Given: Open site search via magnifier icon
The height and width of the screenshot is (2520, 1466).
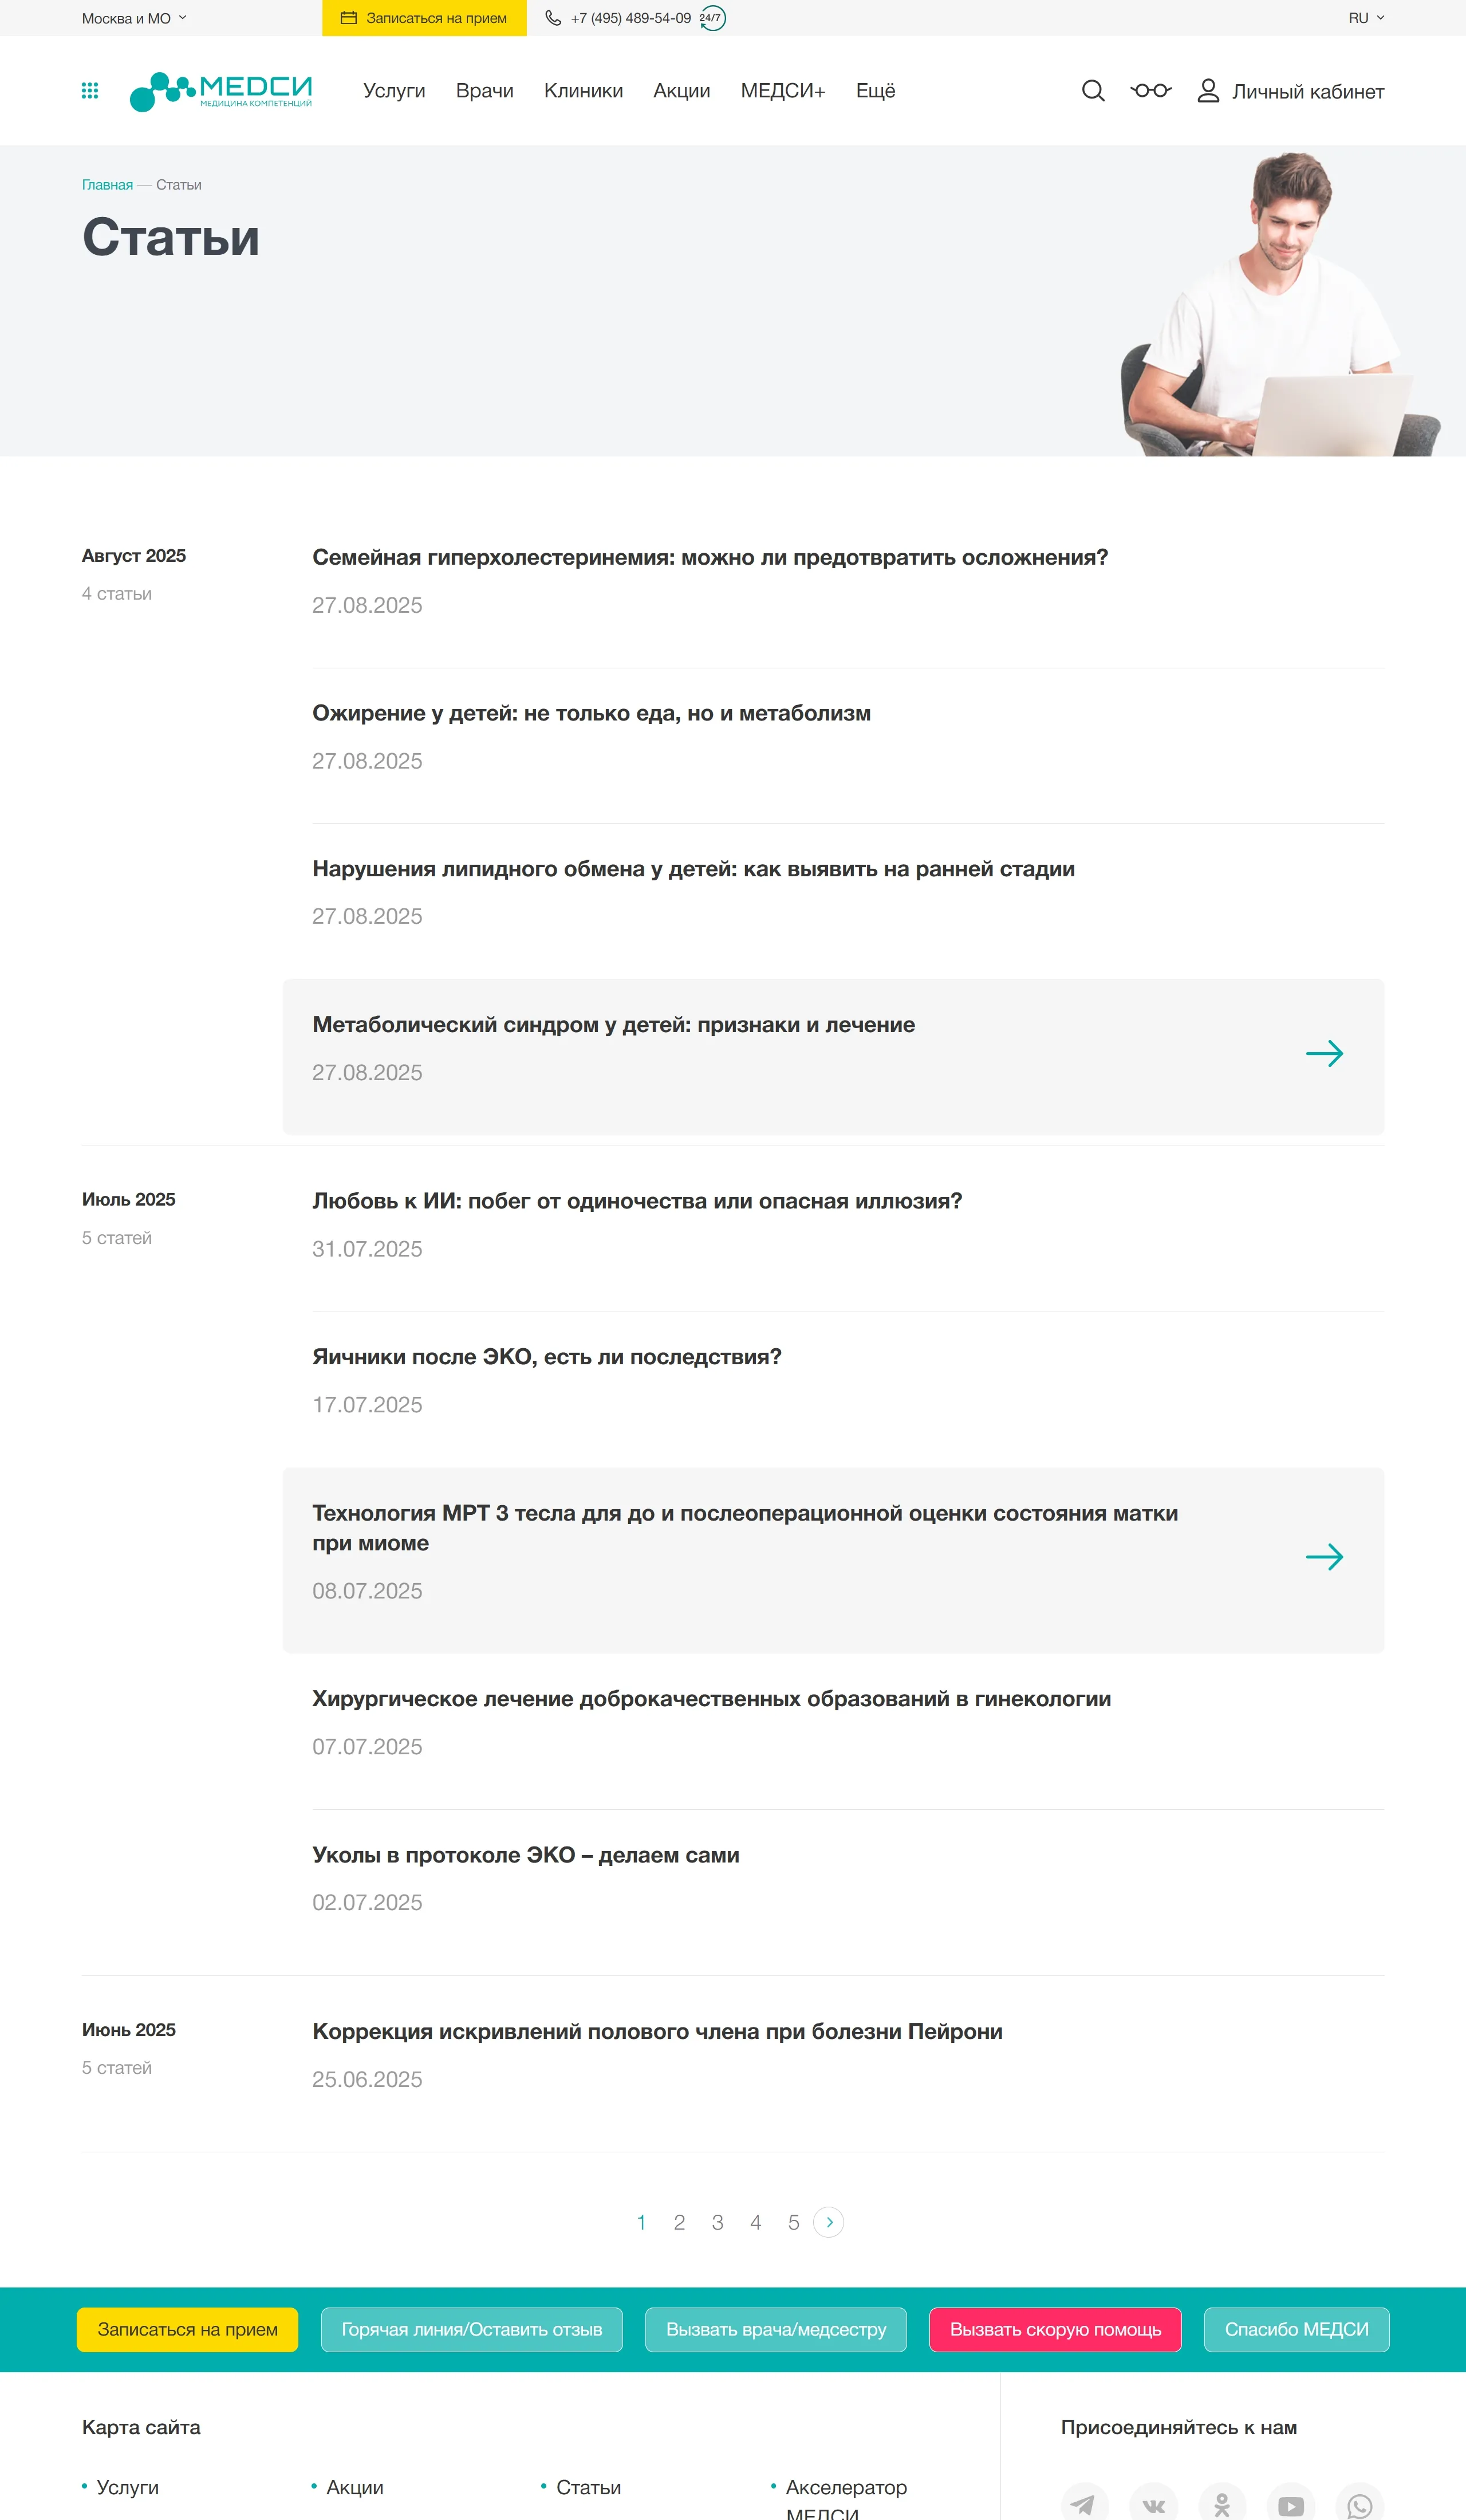Looking at the screenshot, I should (x=1093, y=91).
